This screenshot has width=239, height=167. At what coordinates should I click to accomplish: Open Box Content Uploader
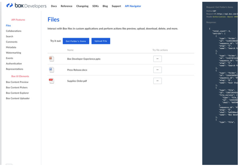(x=18, y=98)
